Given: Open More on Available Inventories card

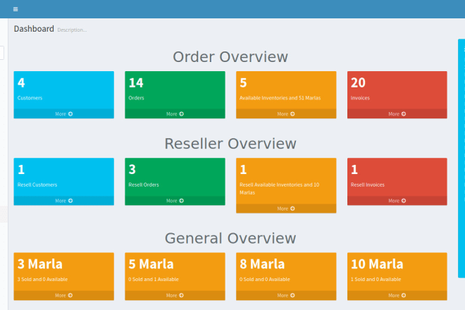Looking at the screenshot, I should click(x=286, y=114).
